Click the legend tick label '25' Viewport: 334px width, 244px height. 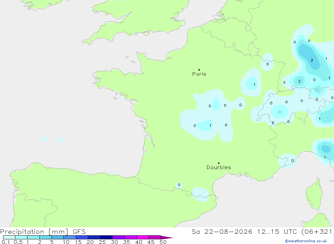[102, 242]
